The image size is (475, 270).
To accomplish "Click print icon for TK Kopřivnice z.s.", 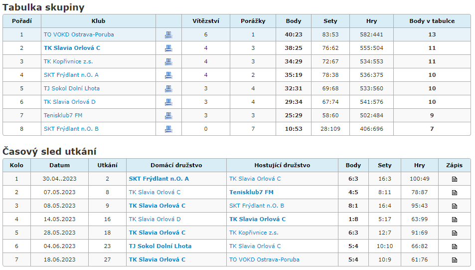I will coord(168,62).
